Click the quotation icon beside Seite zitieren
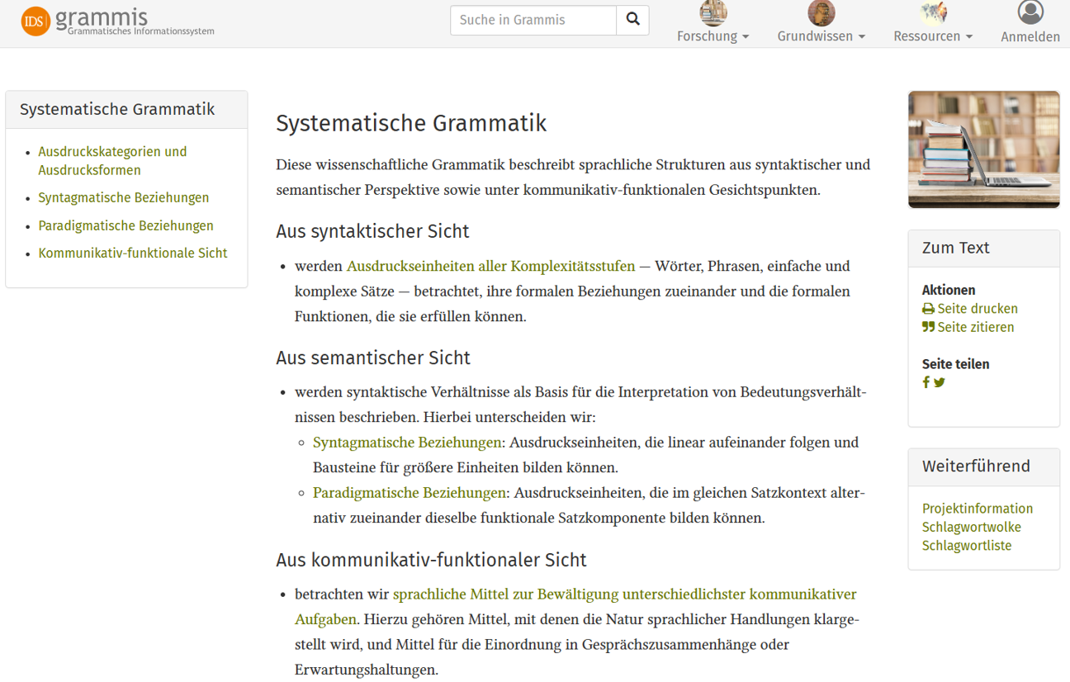Viewport: 1070px width, 682px height. (x=928, y=327)
